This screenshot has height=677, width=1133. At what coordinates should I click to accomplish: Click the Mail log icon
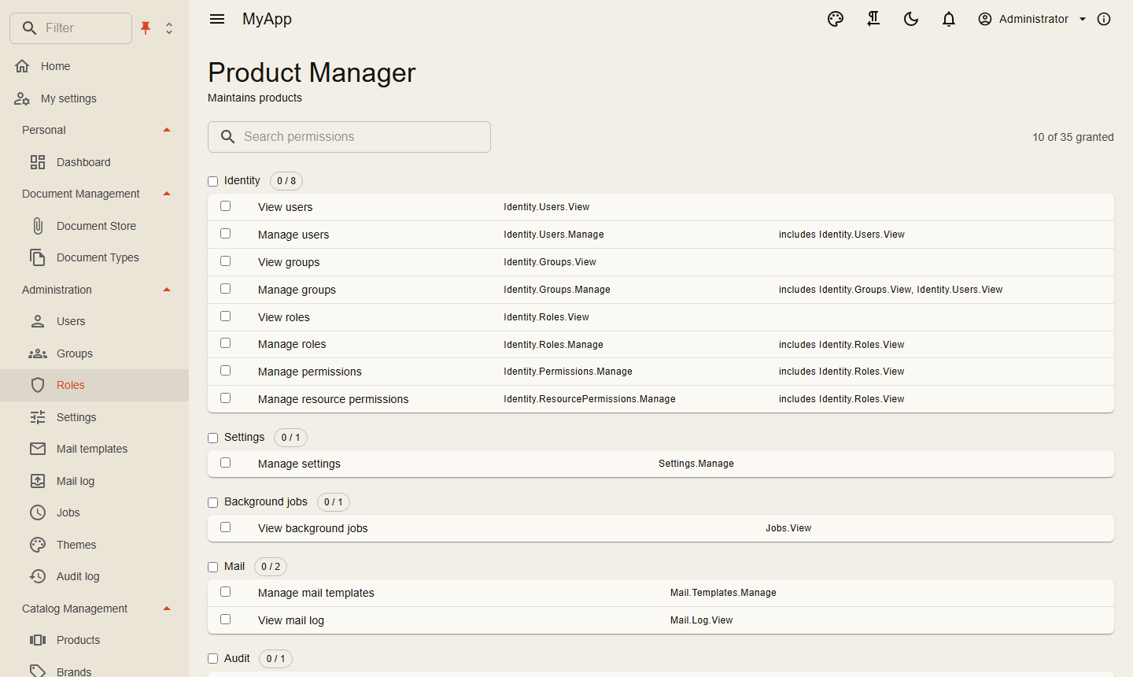point(38,481)
